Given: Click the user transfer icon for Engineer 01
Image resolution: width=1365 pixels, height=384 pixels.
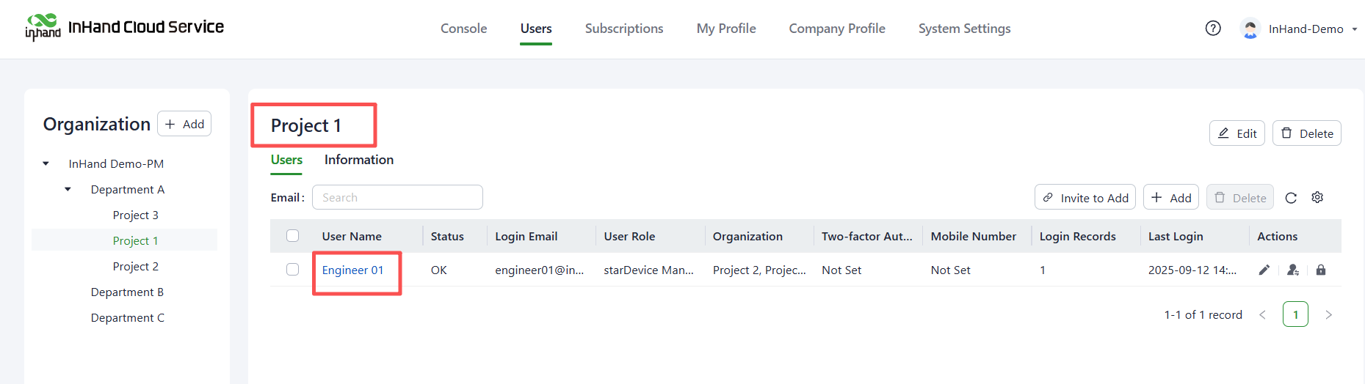Looking at the screenshot, I should (1292, 270).
